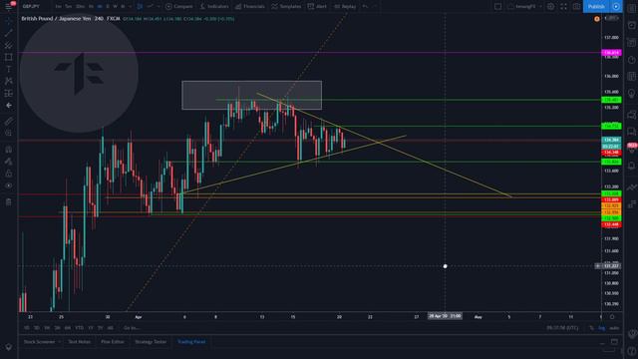Select the trend line drawing tool

click(8, 33)
